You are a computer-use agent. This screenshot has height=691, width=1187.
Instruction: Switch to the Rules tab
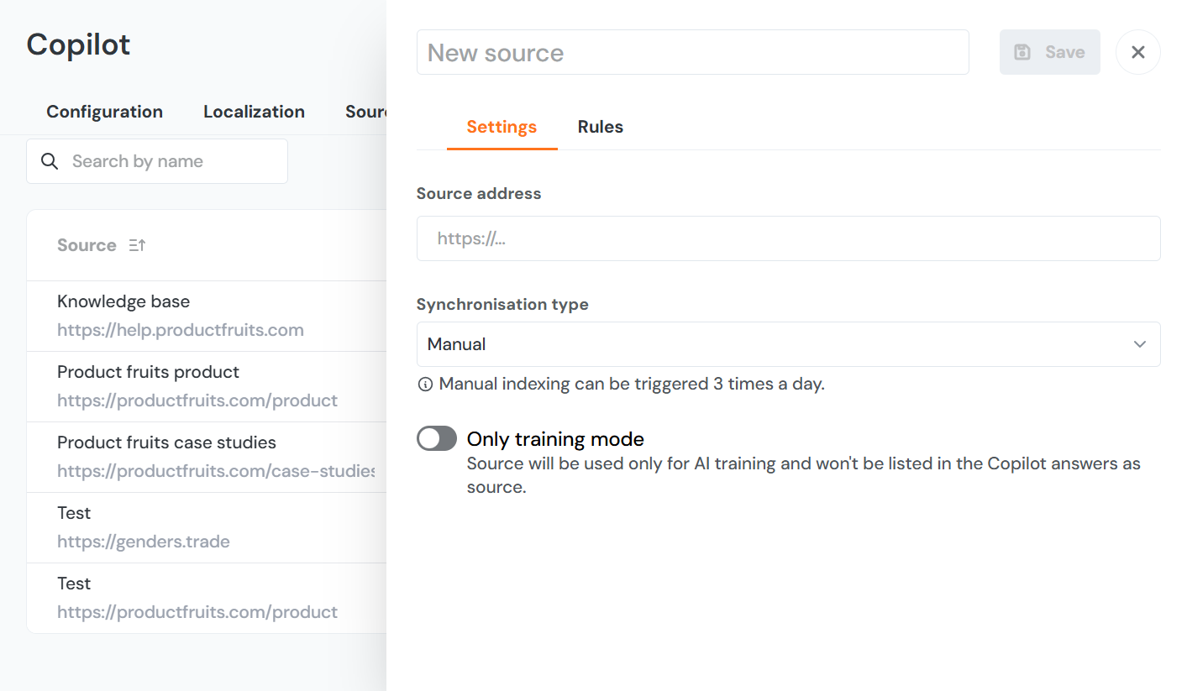click(x=600, y=127)
